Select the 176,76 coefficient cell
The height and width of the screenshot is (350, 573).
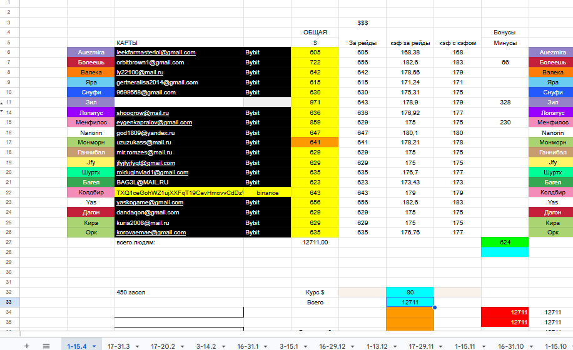pyautogui.click(x=410, y=232)
